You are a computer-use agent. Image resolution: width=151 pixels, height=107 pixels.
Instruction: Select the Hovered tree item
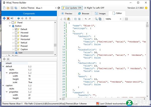(x=24, y=33)
